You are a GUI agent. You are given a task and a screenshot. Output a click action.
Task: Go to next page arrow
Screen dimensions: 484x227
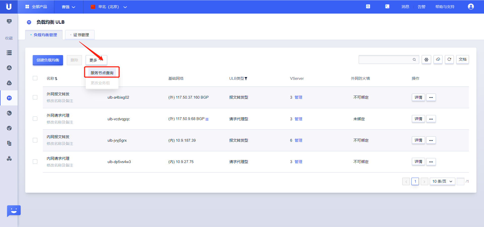[424, 181]
